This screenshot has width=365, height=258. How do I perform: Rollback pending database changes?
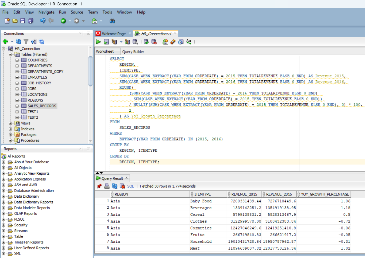[x=154, y=42]
